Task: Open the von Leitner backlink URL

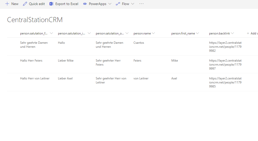Action: point(225,82)
